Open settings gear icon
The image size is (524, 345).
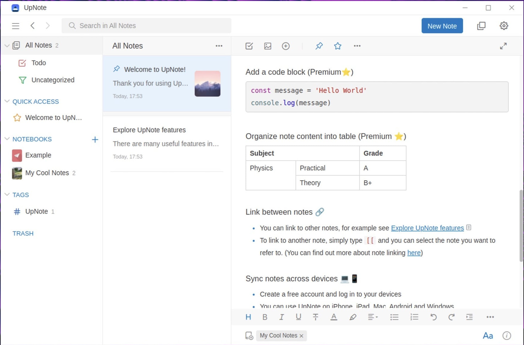pos(503,26)
